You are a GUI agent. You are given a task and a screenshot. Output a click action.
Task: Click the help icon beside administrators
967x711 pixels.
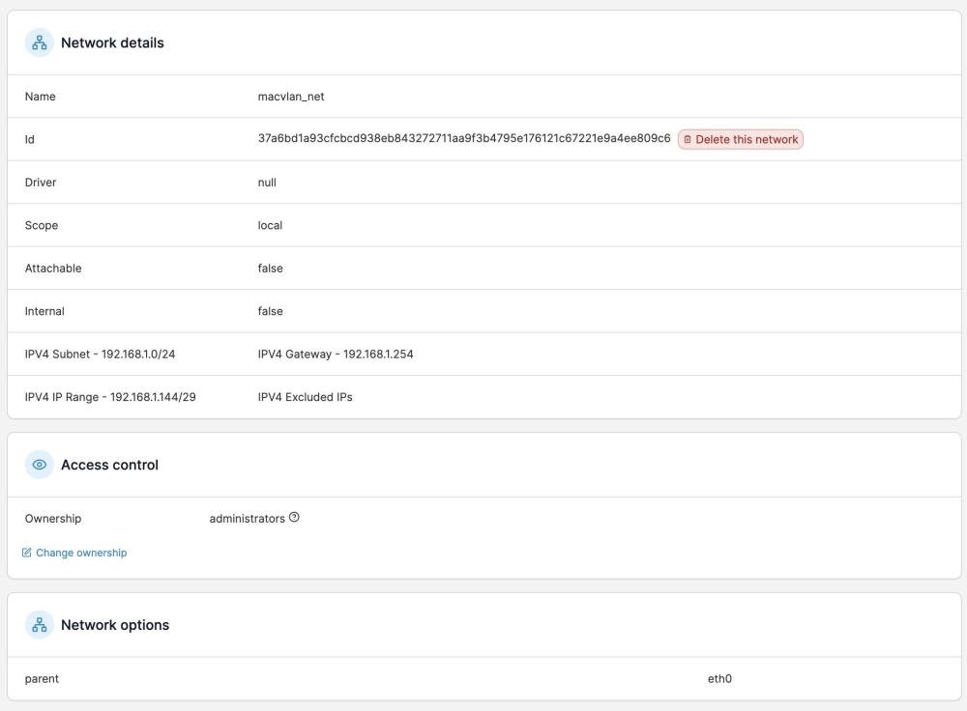pyautogui.click(x=294, y=518)
